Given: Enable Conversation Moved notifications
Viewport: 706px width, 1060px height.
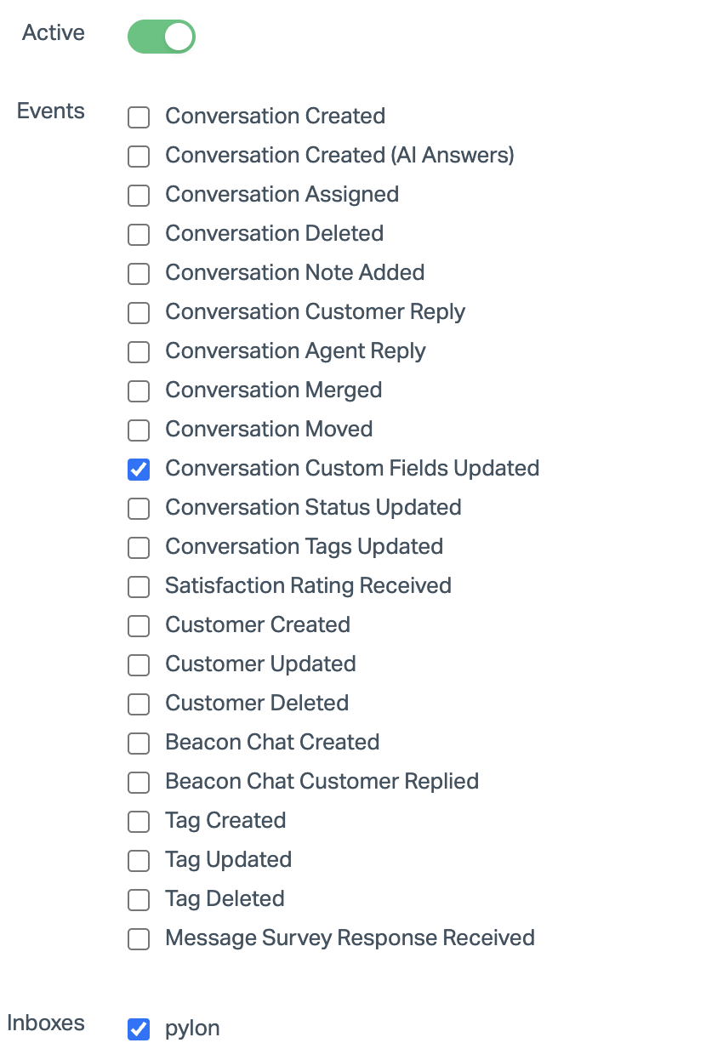Looking at the screenshot, I should pos(139,430).
